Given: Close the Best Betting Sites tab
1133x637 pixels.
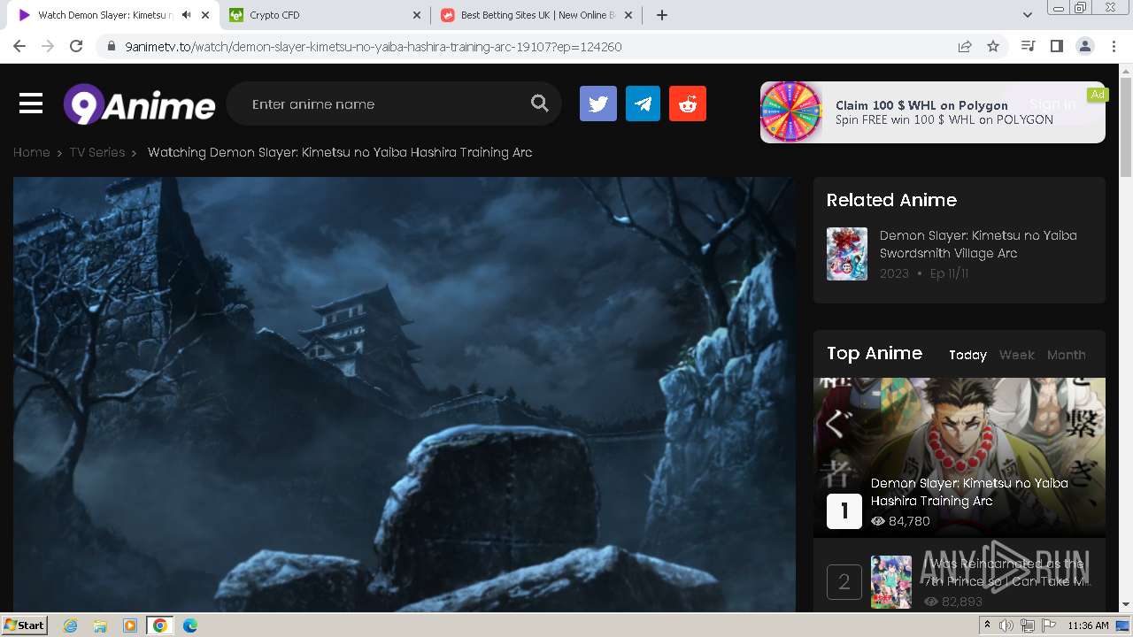Looking at the screenshot, I should pyautogui.click(x=628, y=15).
